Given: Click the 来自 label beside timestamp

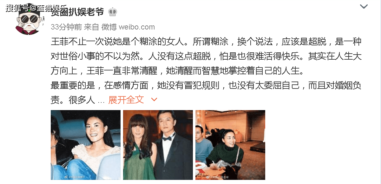Looking at the screenshot, I should [x=91, y=27].
